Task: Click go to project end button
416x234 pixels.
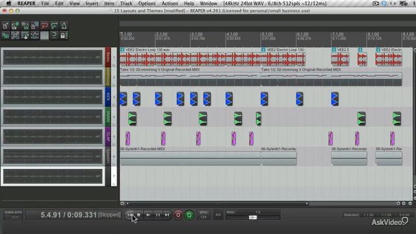Action: [x=167, y=215]
